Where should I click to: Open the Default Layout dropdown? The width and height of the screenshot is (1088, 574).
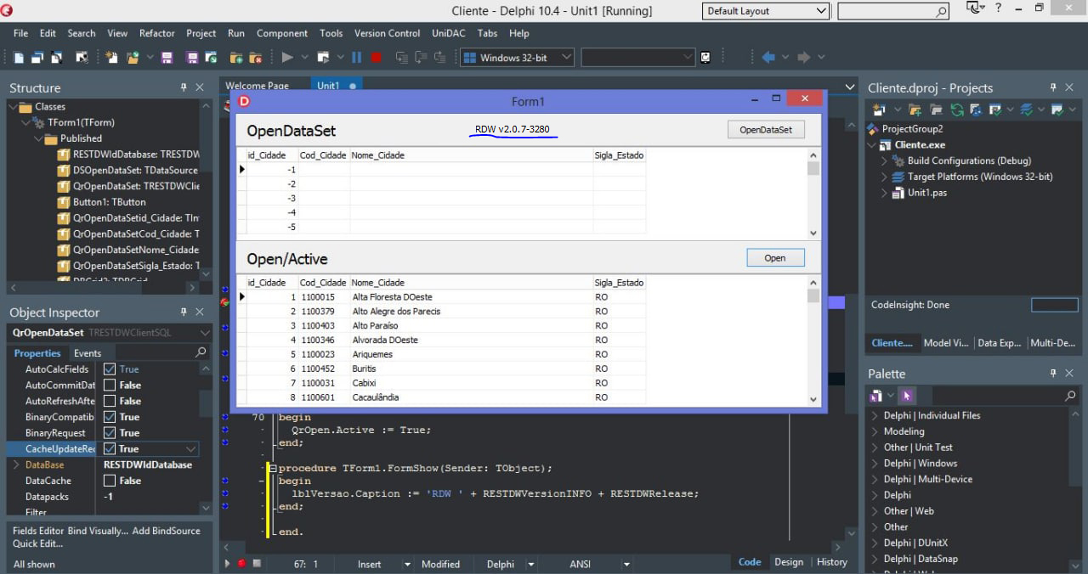pos(820,11)
